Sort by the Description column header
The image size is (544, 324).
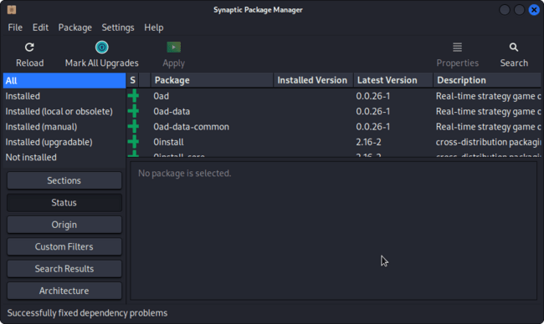tap(487, 80)
